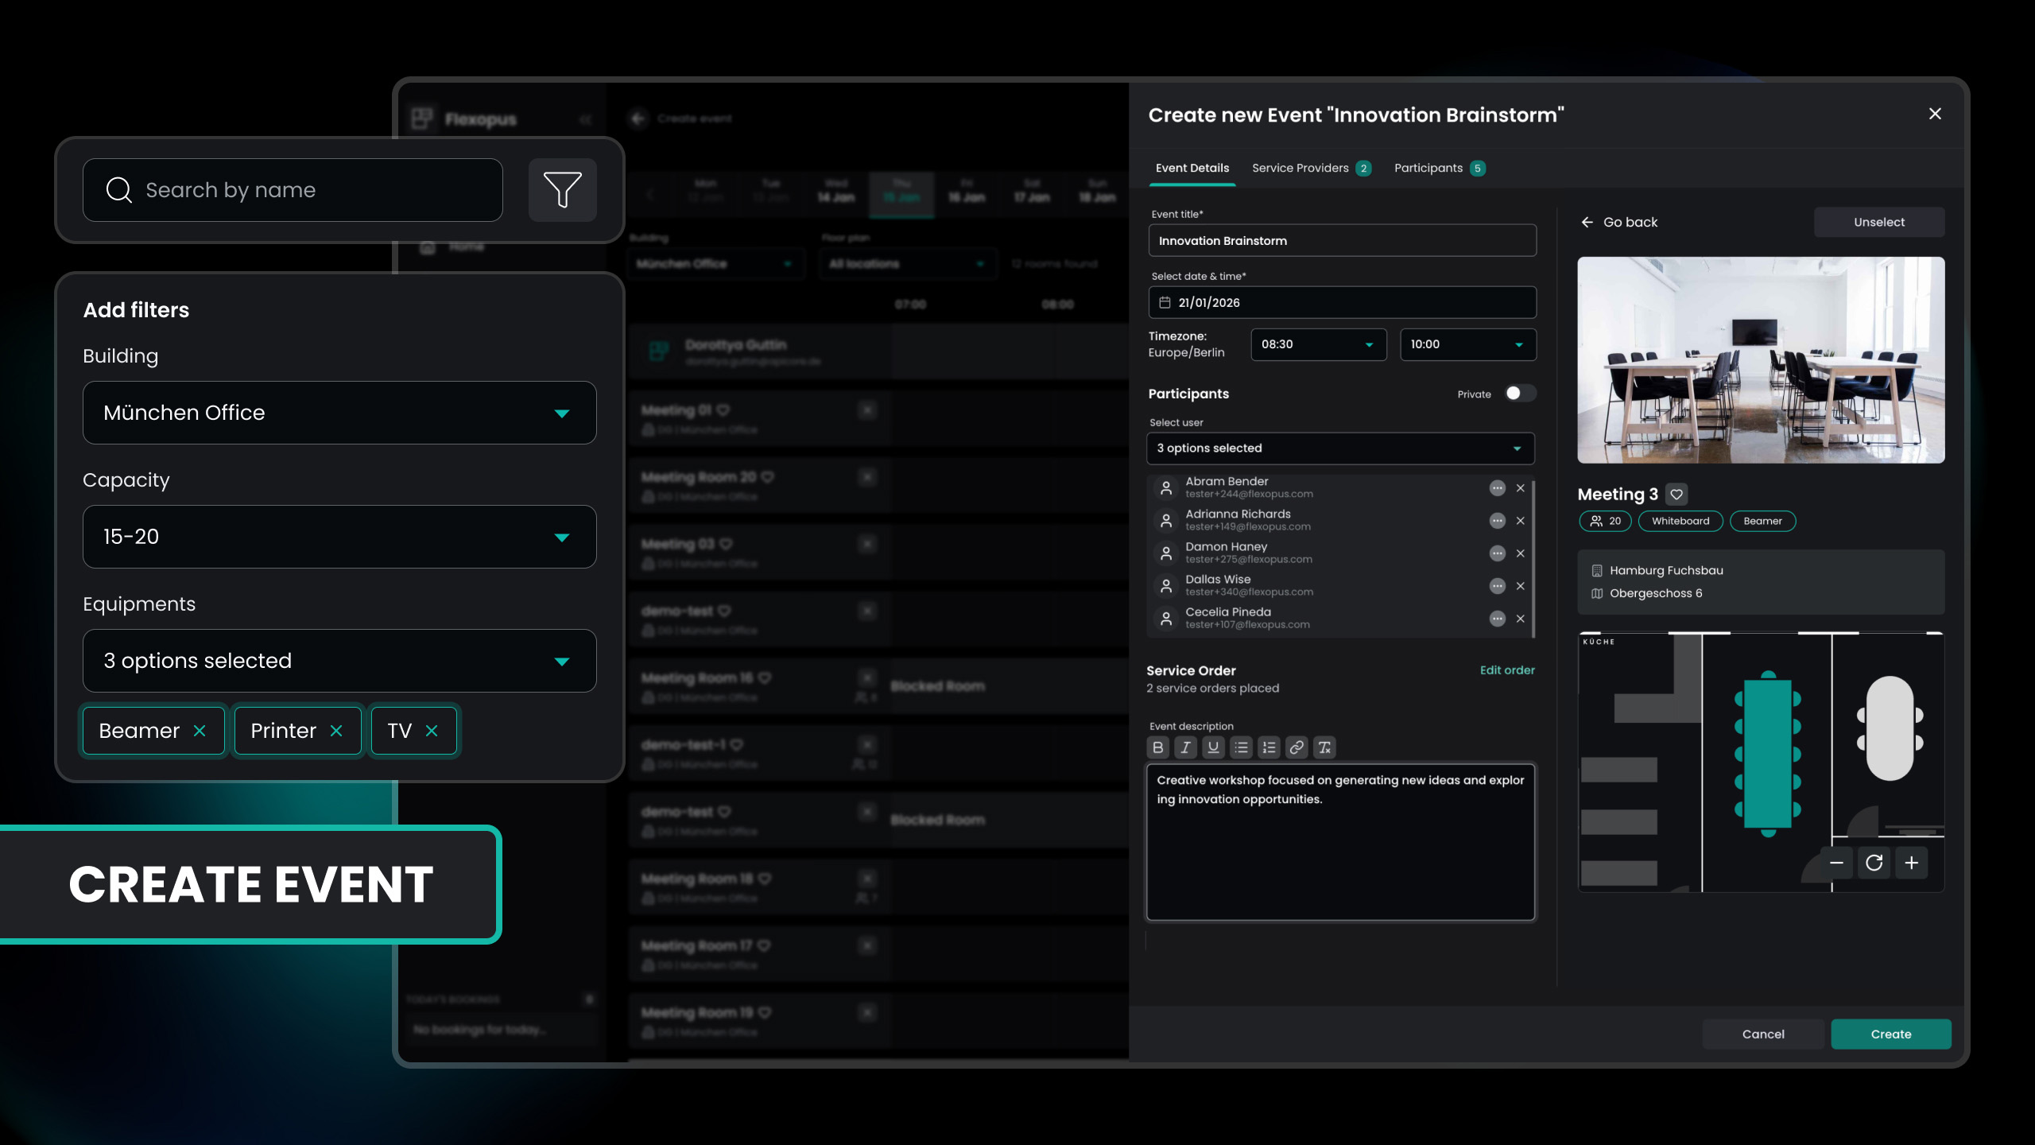
Task: Toggle bold in event description toolbar
Action: click(x=1158, y=747)
